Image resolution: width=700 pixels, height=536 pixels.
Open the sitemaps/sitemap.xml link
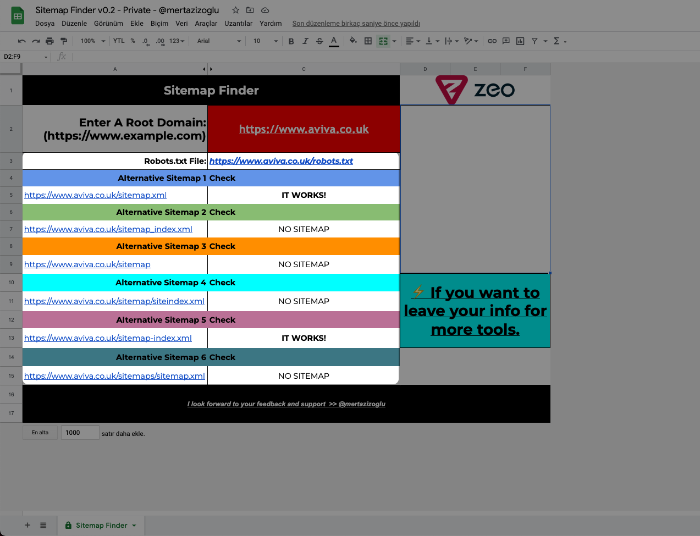[x=114, y=376]
